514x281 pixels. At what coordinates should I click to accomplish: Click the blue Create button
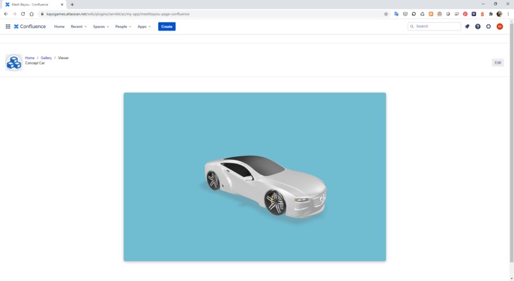(x=167, y=27)
